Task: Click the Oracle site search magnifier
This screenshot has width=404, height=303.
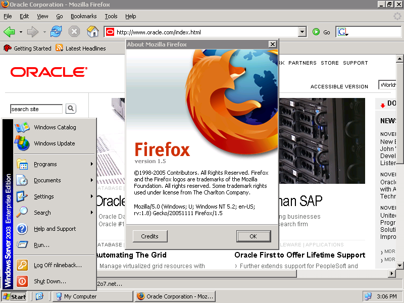Action: tap(71, 109)
